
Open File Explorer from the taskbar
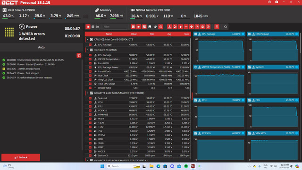point(151,166)
